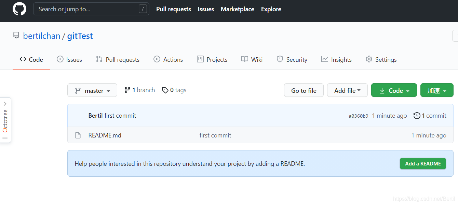Open Issues in the top navigation bar
The width and height of the screenshot is (458, 205).
pos(206,9)
